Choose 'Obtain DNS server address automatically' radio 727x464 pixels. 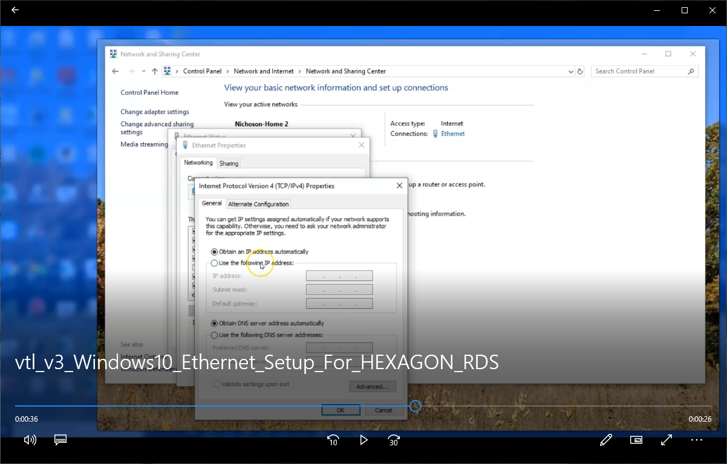(215, 324)
